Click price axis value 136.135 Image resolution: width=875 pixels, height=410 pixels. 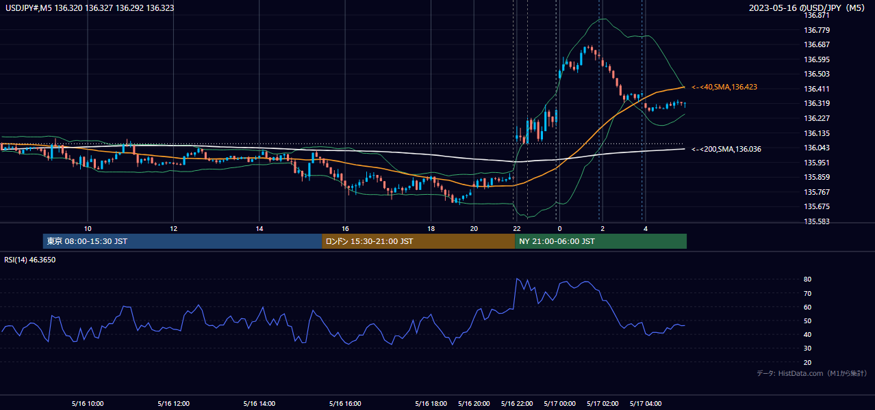[816, 133]
